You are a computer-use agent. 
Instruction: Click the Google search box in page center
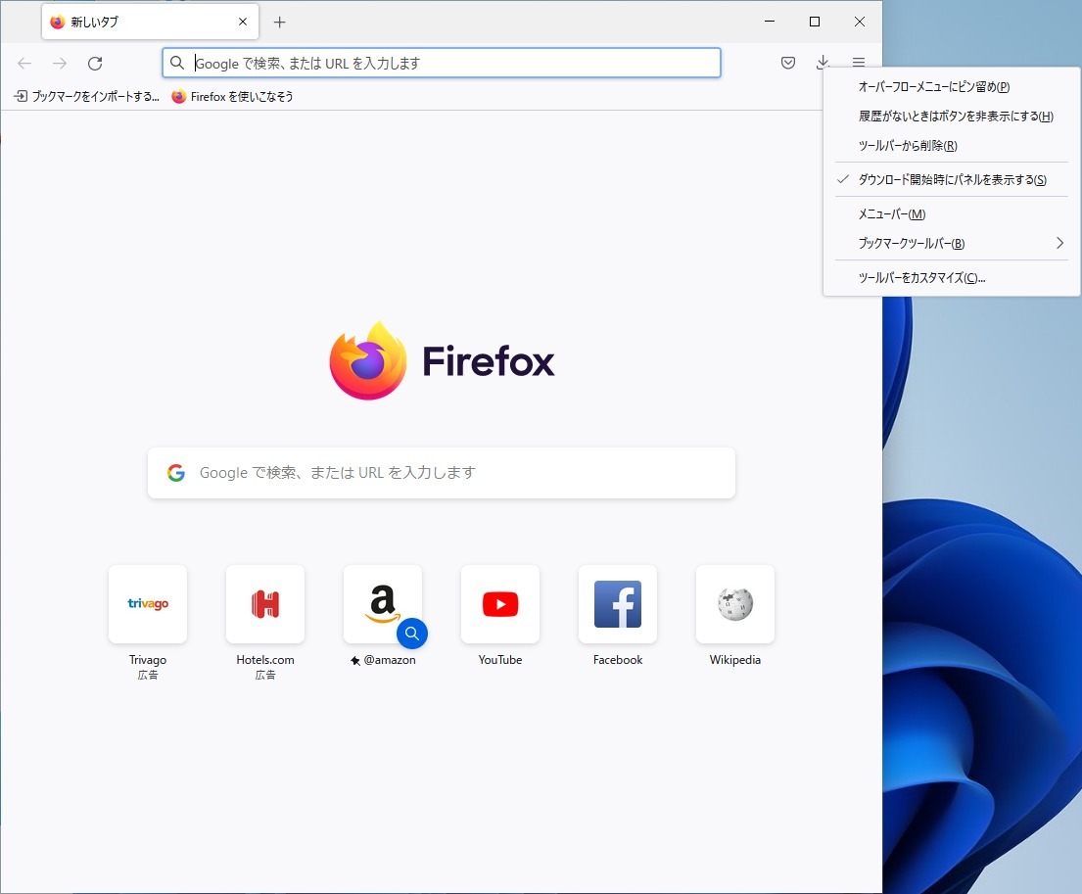[442, 473]
